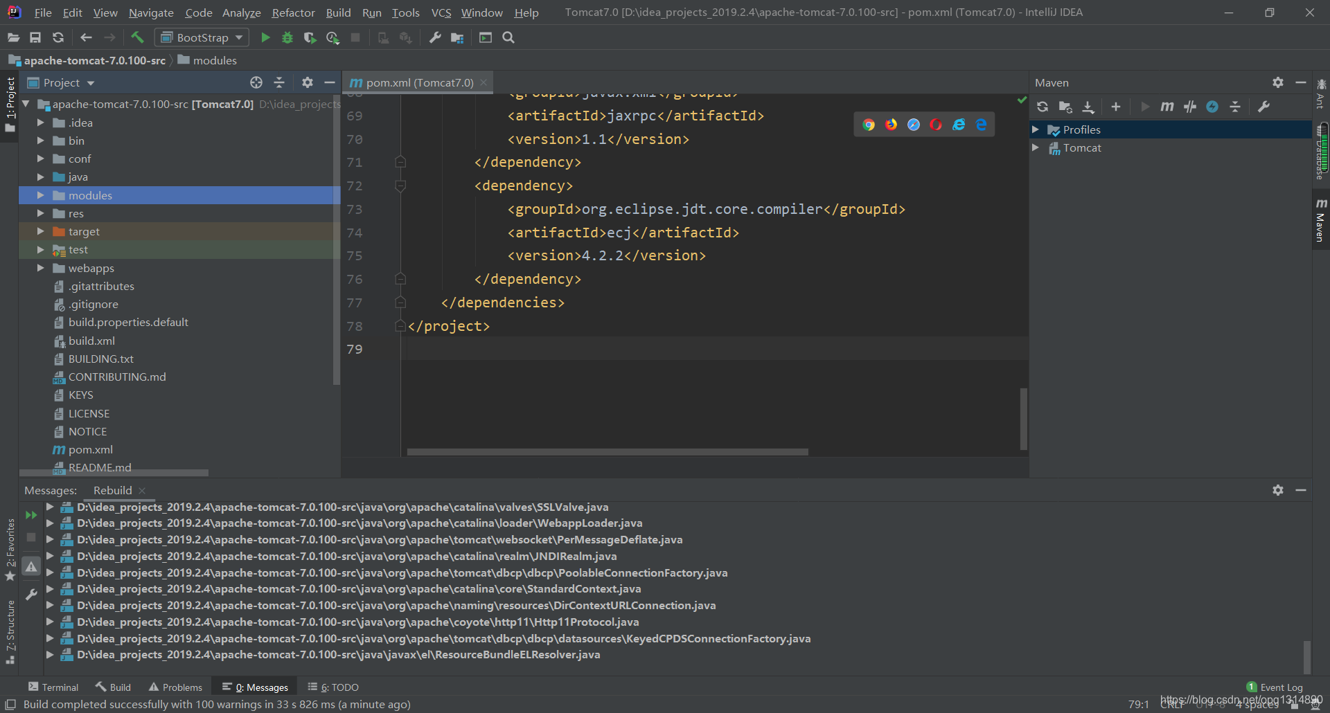
Task: Click Search Everywhere magnifier icon
Action: point(508,37)
